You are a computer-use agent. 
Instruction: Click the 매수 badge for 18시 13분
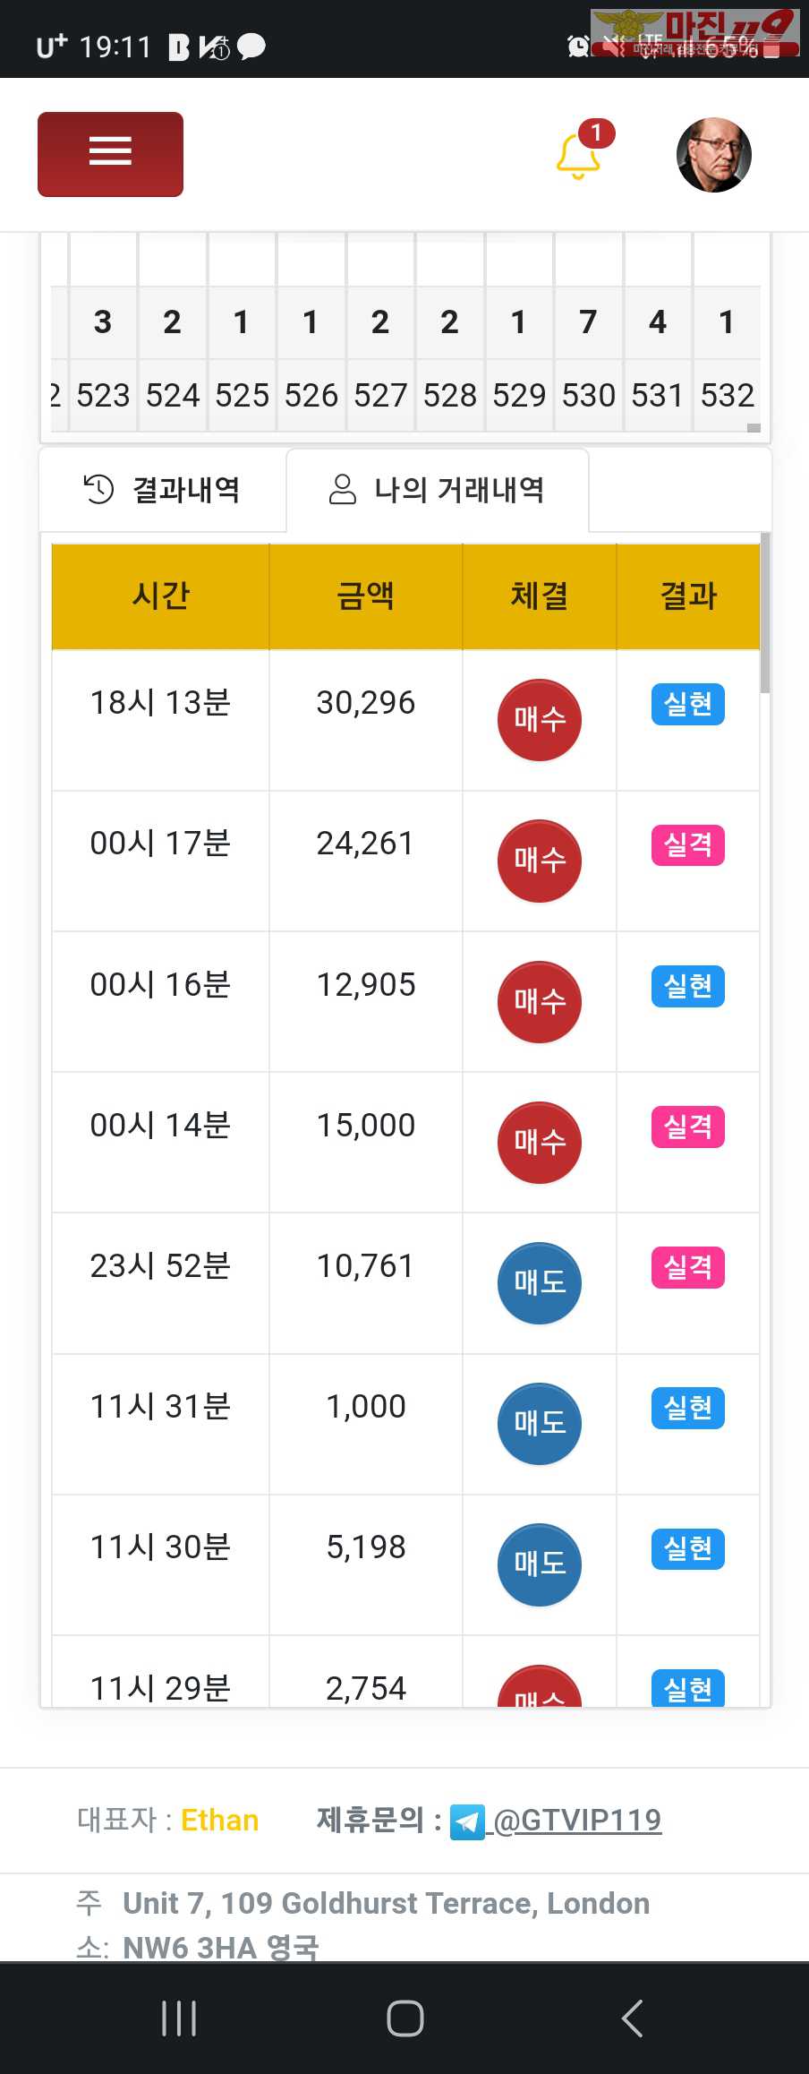(x=539, y=719)
